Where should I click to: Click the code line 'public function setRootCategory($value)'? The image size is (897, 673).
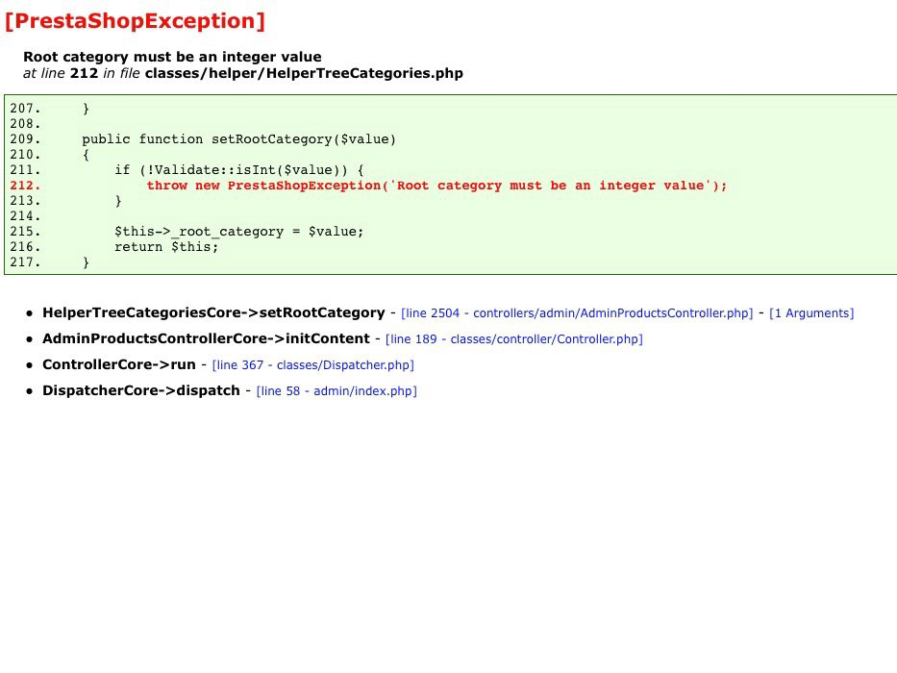tap(238, 139)
